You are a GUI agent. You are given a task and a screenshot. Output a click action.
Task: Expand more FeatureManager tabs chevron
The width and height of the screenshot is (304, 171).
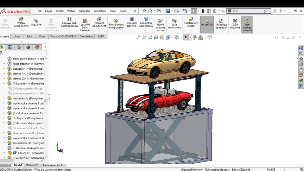pyautogui.click(x=45, y=47)
